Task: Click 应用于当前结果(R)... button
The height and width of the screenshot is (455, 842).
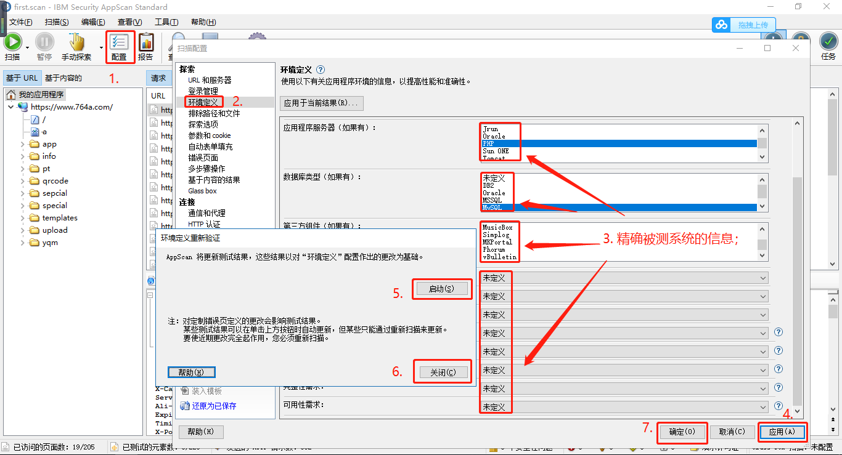Action: (322, 103)
